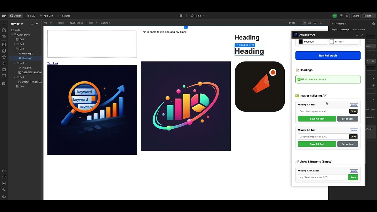
Task: Collapse the Cell containing Text Link
Action: (15, 63)
